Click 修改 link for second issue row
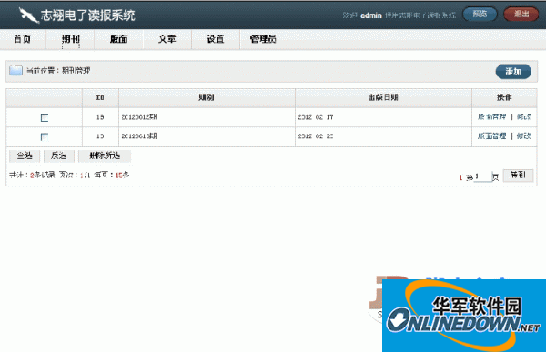The width and height of the screenshot is (546, 352). (x=524, y=136)
